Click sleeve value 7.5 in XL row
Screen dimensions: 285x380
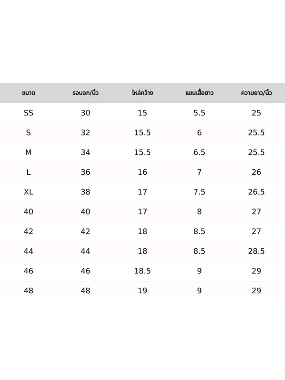coord(199,192)
